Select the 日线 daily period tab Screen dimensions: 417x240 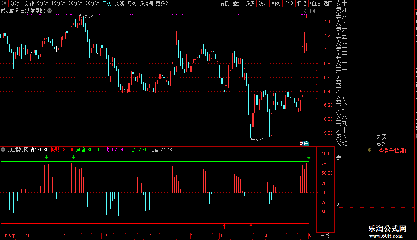(107, 3)
